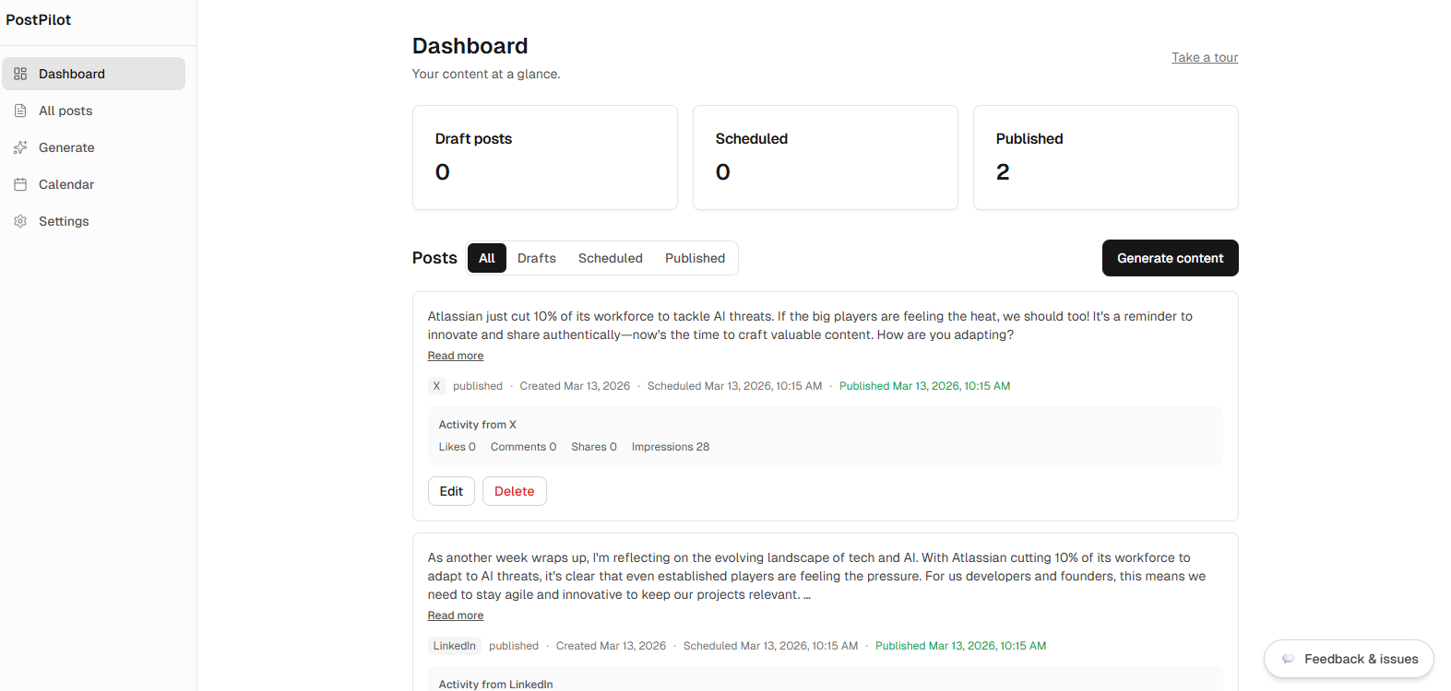
Task: Switch to the Scheduled tab
Action: (x=611, y=258)
